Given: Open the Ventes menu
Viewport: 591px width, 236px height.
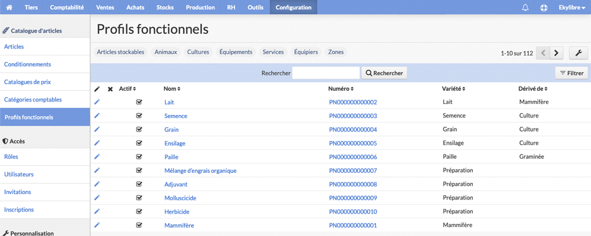Looking at the screenshot, I should point(105,7).
